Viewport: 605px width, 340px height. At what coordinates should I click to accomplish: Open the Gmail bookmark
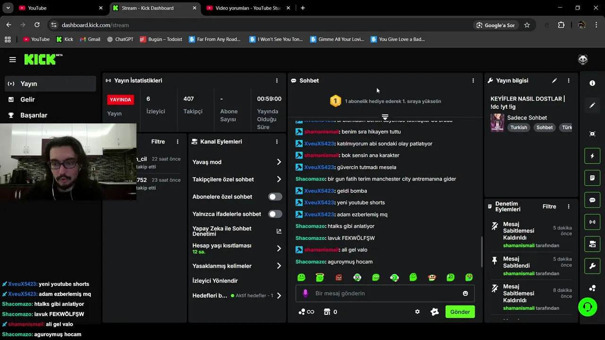(x=90, y=39)
